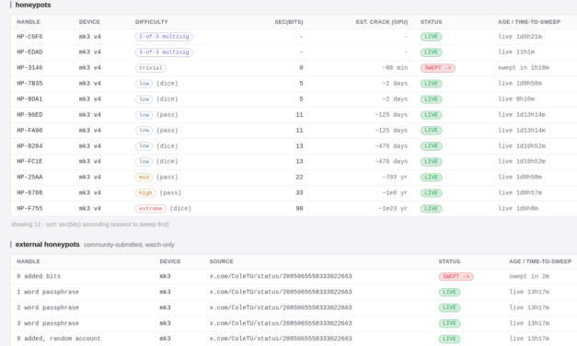This screenshot has width=577, height=346.
Task: Click the 'high' difficulty tag on HP-0708
Action: point(145,193)
